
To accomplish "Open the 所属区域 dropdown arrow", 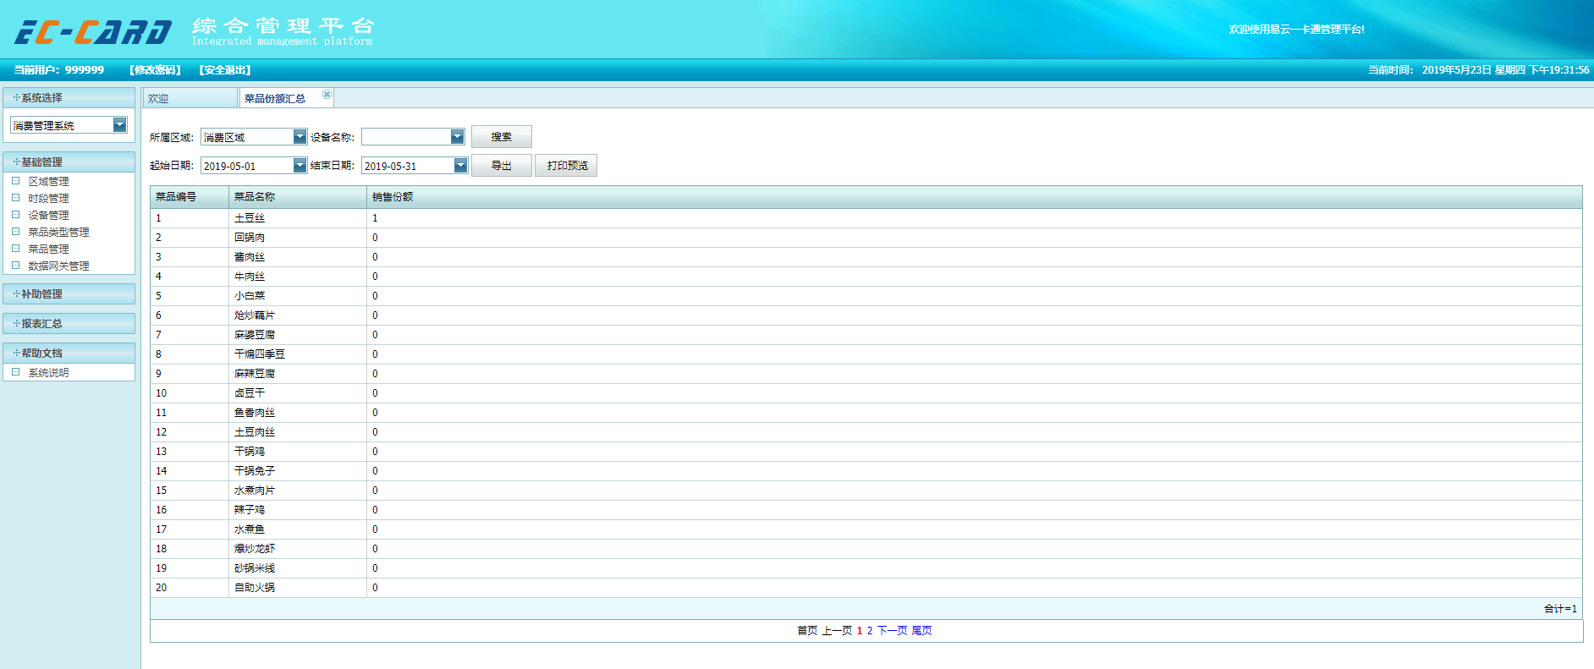I will click(x=300, y=137).
